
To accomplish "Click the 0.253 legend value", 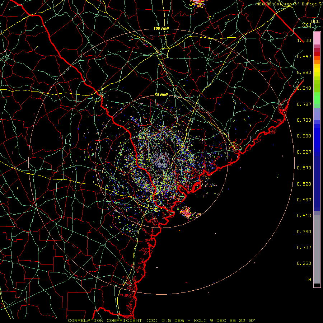I will 304,263.
